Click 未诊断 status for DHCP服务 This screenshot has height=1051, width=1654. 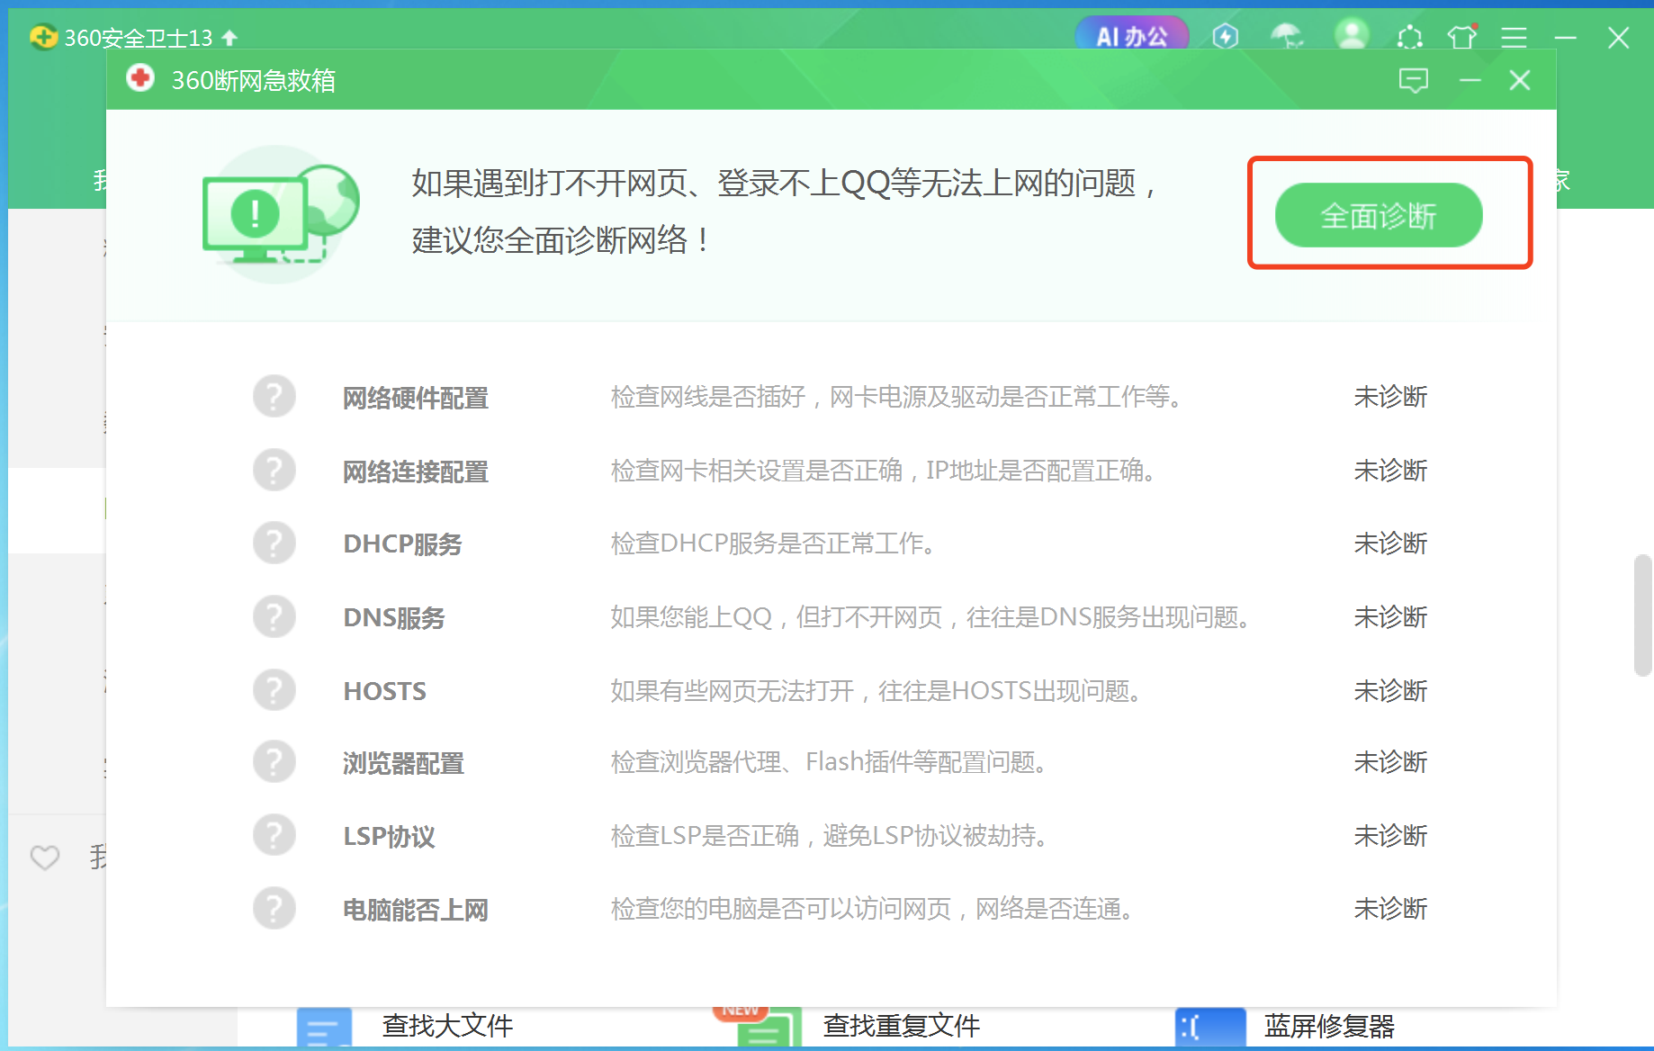pos(1390,543)
